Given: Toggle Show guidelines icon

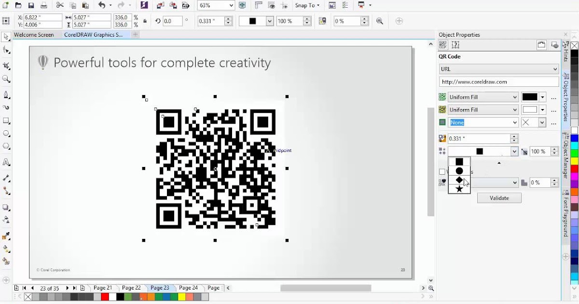Looking at the screenshot, I should tap(285, 5).
